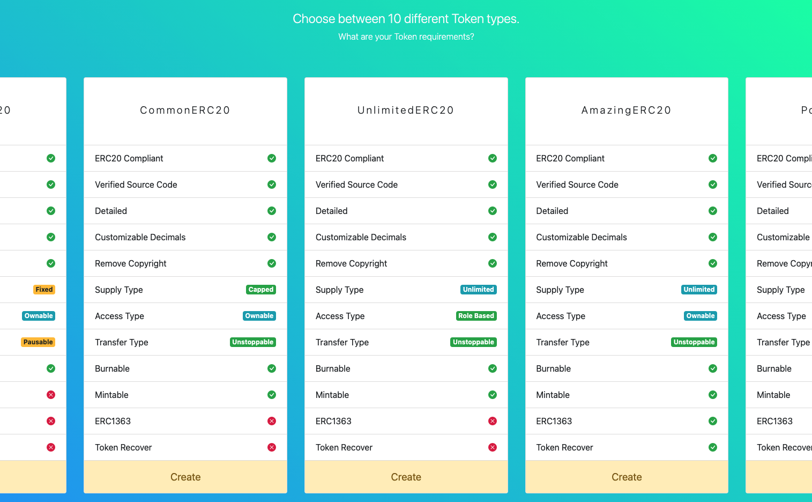This screenshot has height=502, width=812.
Task: Select the AmazingERC20 card title
Action: click(x=627, y=110)
